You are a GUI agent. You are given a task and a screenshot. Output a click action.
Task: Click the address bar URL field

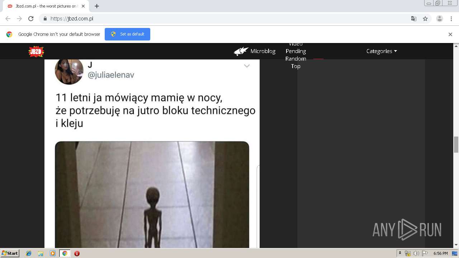(x=229, y=19)
